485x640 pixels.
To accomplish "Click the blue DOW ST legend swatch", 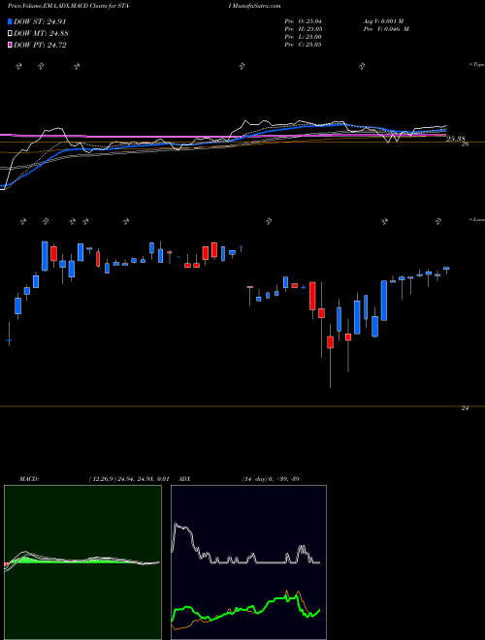I will pyautogui.click(x=10, y=21).
